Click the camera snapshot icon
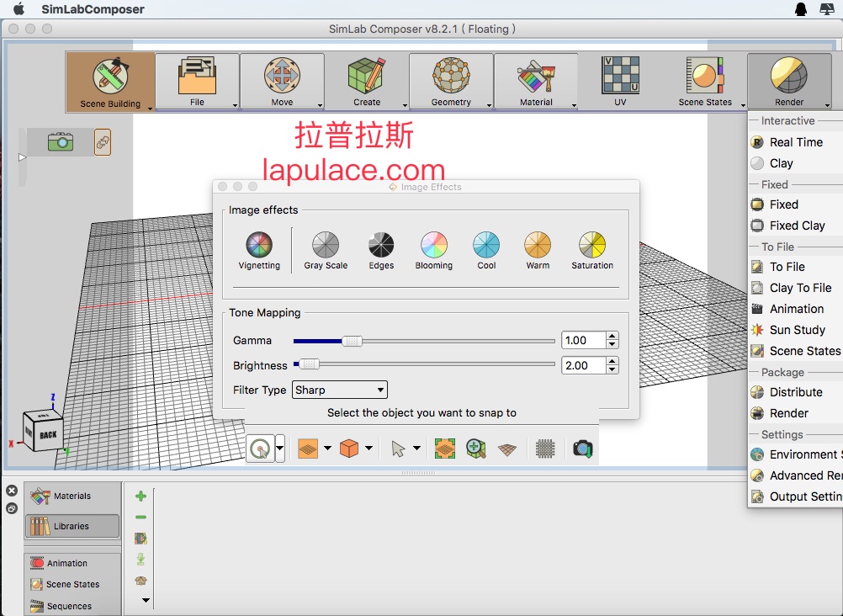The width and height of the screenshot is (843, 616). (x=583, y=449)
